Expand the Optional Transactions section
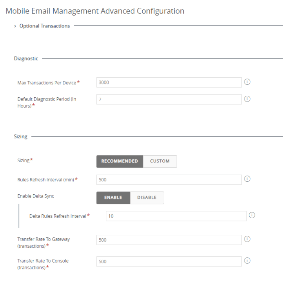This screenshot has width=283, height=281. (42, 26)
